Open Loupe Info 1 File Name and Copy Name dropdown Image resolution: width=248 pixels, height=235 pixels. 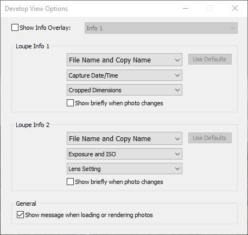[124, 60]
